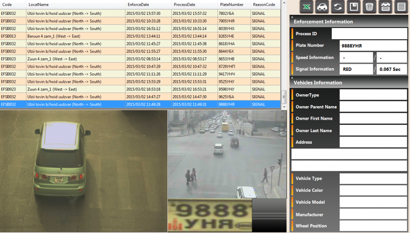Click the ReasonCode column header
This screenshot has width=410, height=233.
pos(264,4)
